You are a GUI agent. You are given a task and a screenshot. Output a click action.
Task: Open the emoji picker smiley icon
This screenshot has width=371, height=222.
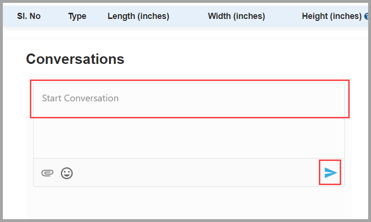pos(67,173)
